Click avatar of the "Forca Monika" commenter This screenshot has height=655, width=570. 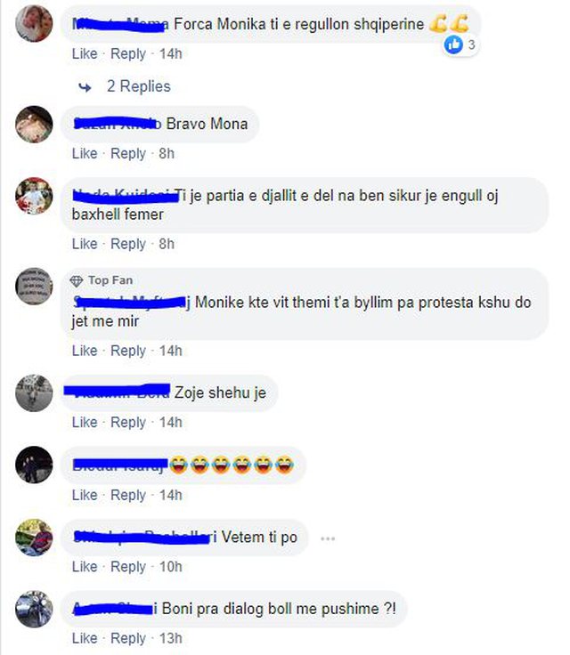coord(34,23)
